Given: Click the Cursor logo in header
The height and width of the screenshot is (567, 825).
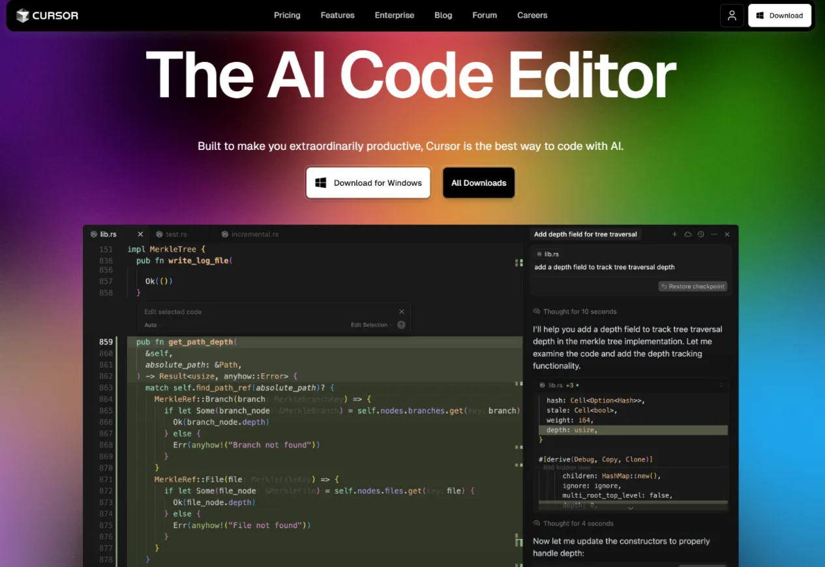Looking at the screenshot, I should coord(47,15).
